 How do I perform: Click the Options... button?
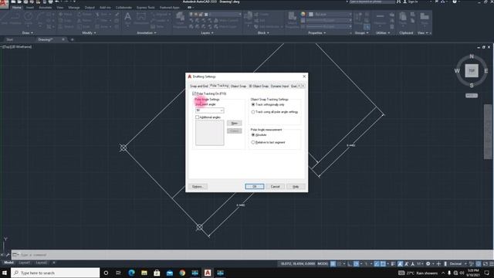pyautogui.click(x=198, y=187)
